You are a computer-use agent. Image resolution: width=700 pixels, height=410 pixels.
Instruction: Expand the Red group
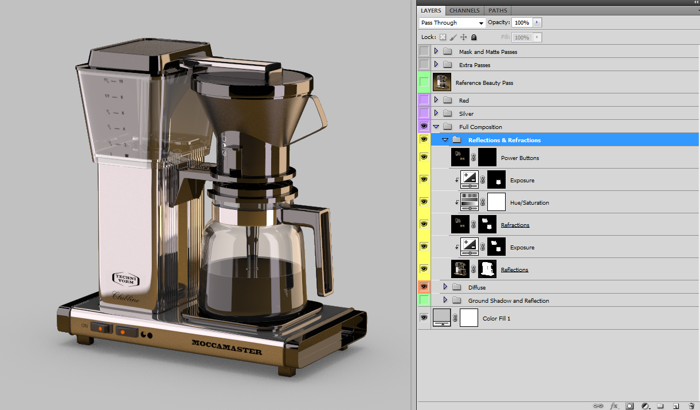click(x=436, y=100)
